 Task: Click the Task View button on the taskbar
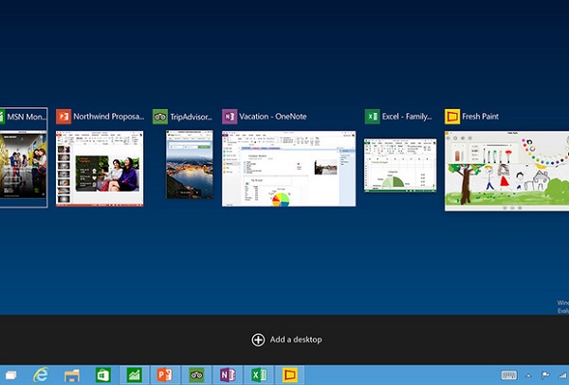pos(9,374)
